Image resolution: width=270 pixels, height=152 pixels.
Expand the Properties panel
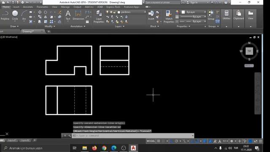pyautogui.click(x=183, y=26)
